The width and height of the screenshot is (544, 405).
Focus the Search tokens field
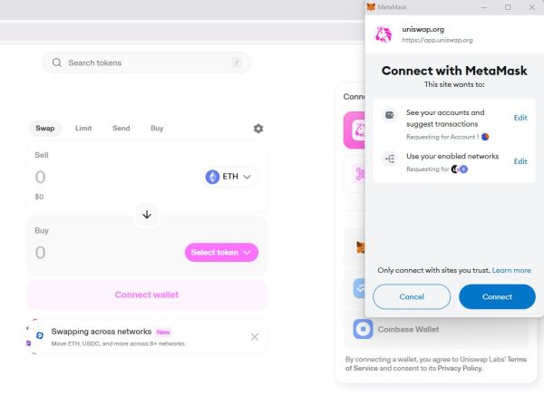pyautogui.click(x=146, y=63)
